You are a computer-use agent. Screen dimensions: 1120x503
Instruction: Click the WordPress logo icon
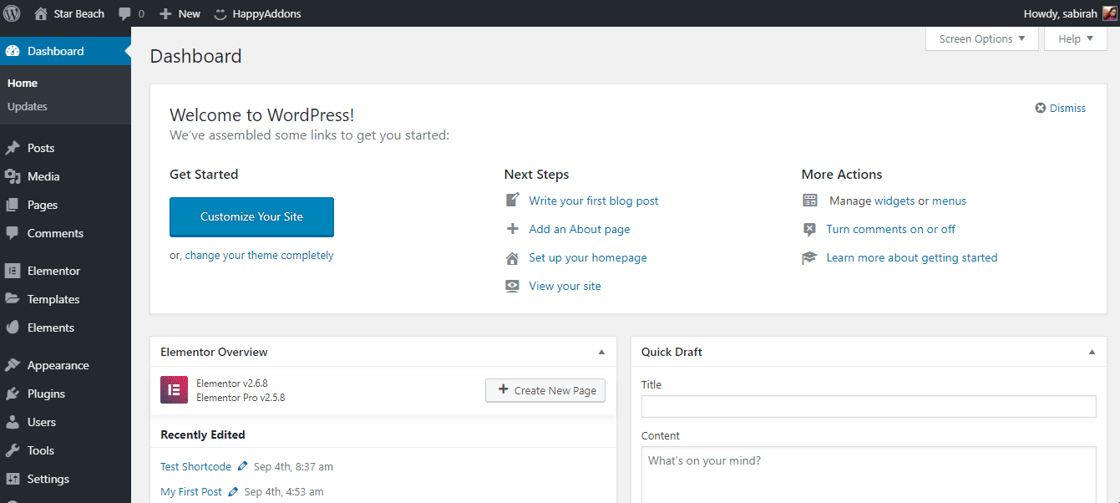tap(13, 13)
